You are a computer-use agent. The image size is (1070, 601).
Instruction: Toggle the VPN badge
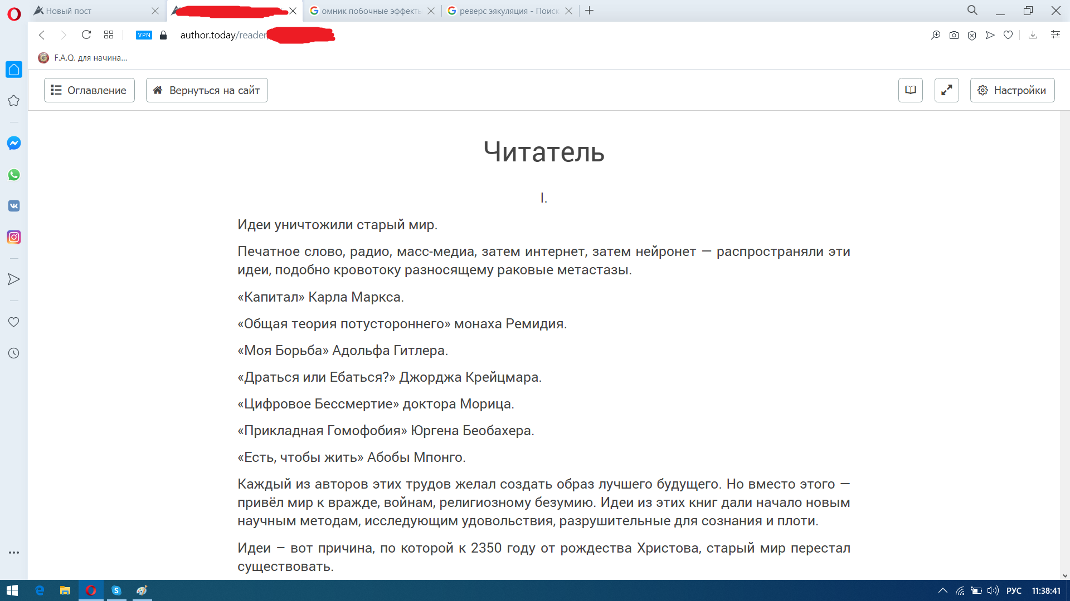pos(144,35)
